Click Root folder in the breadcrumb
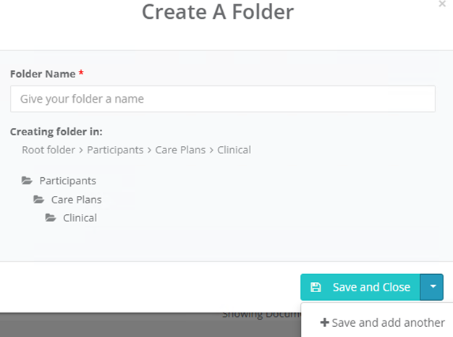 [48, 150]
